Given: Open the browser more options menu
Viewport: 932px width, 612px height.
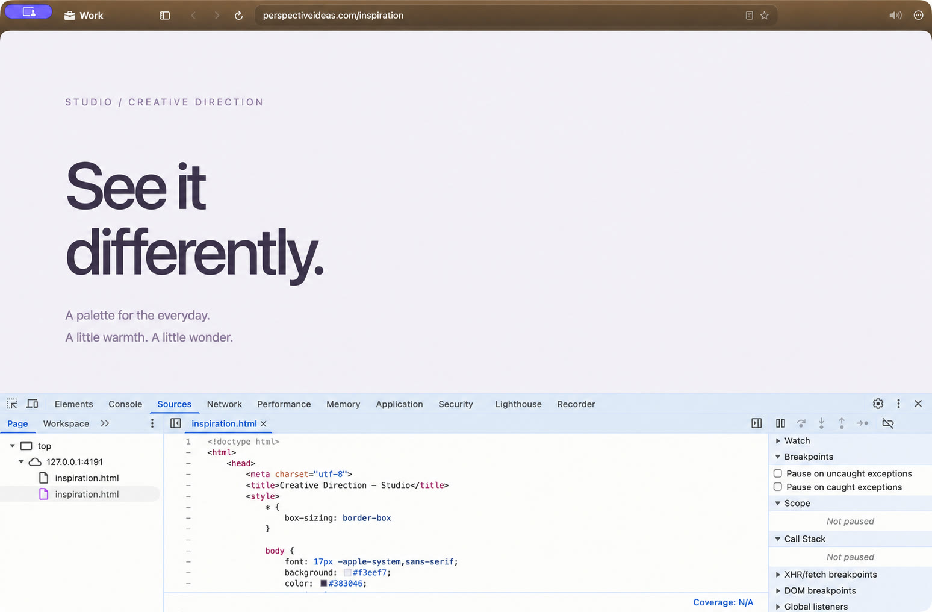Looking at the screenshot, I should (918, 16).
